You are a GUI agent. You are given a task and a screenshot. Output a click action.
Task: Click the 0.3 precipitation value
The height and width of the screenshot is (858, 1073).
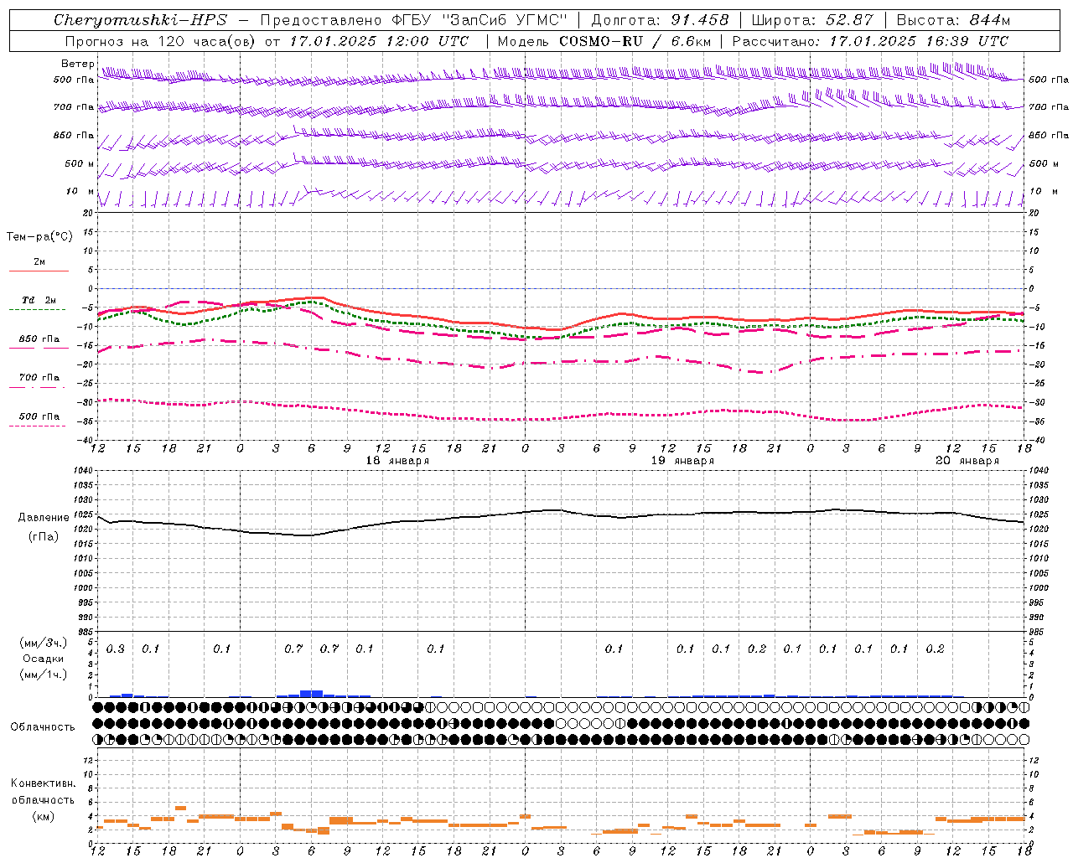click(115, 649)
